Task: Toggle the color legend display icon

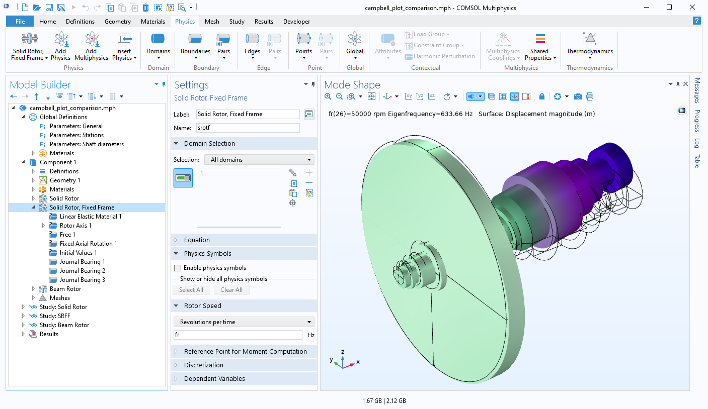Action: (526, 96)
